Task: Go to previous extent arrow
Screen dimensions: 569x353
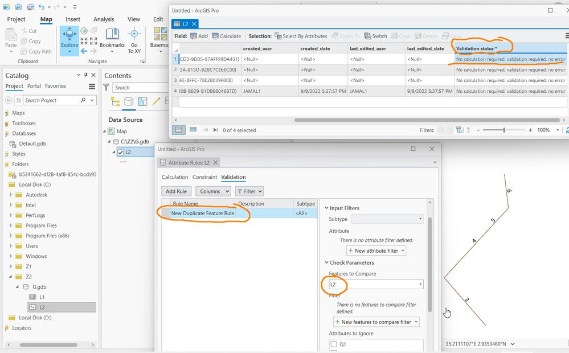Action: 84,51
